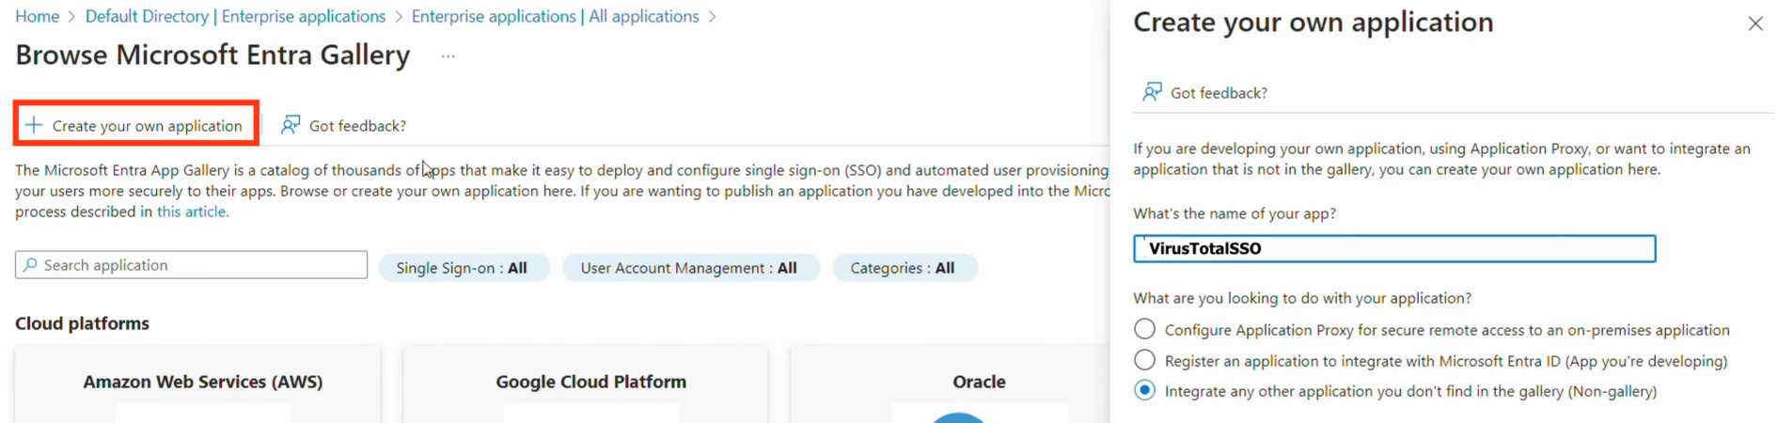Open the Single Sign-on : All filter
This screenshot has height=423, width=1778.
pos(463,268)
